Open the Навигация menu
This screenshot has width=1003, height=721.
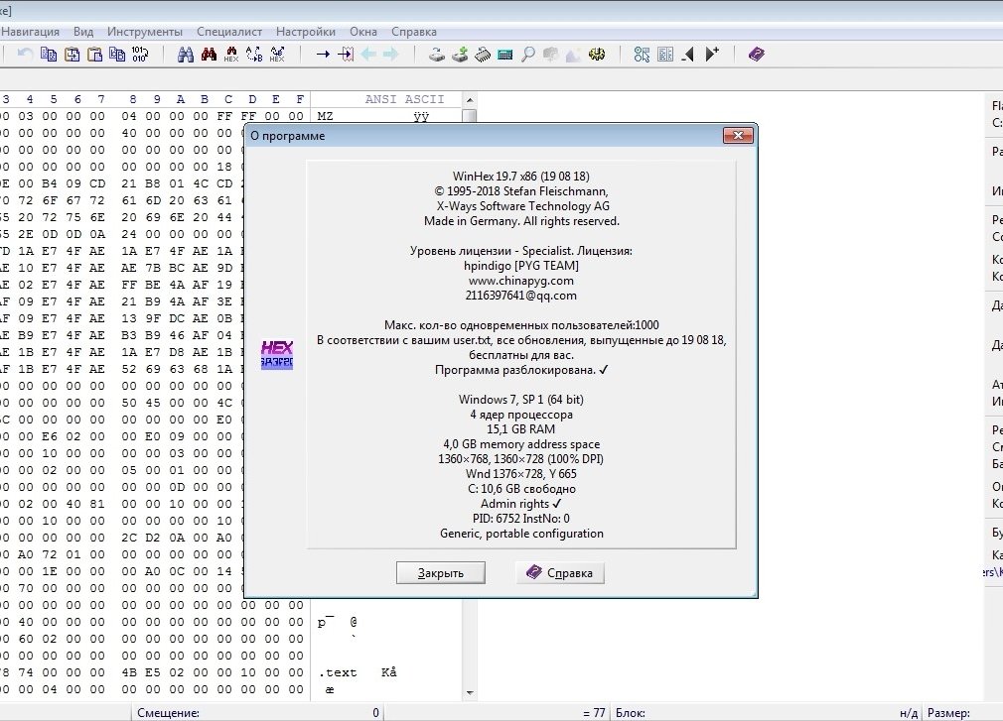[x=30, y=32]
